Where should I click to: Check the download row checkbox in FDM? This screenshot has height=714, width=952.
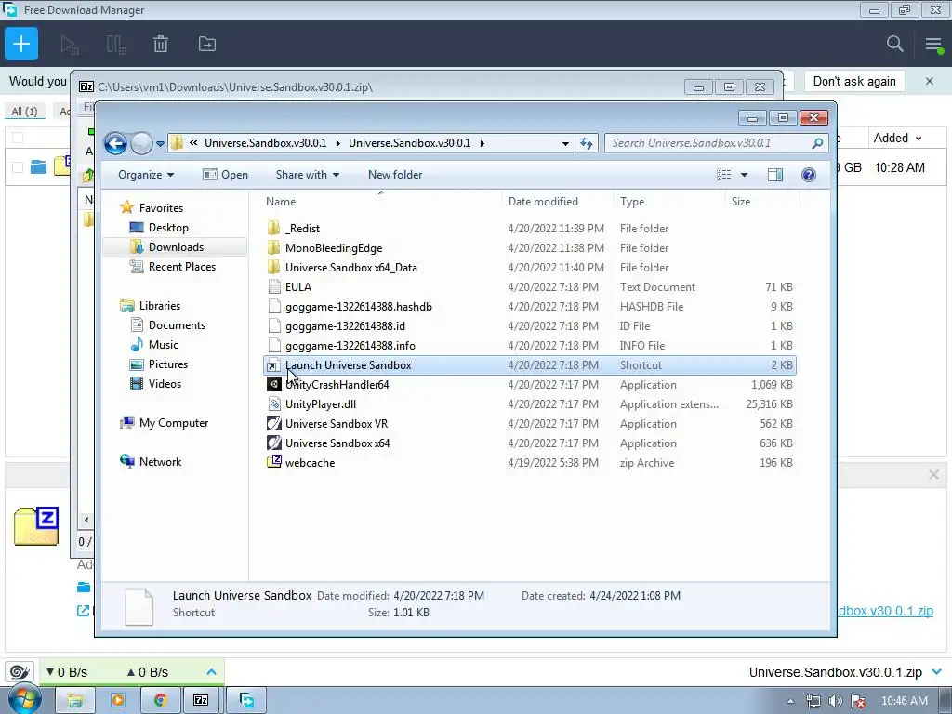pyautogui.click(x=18, y=167)
